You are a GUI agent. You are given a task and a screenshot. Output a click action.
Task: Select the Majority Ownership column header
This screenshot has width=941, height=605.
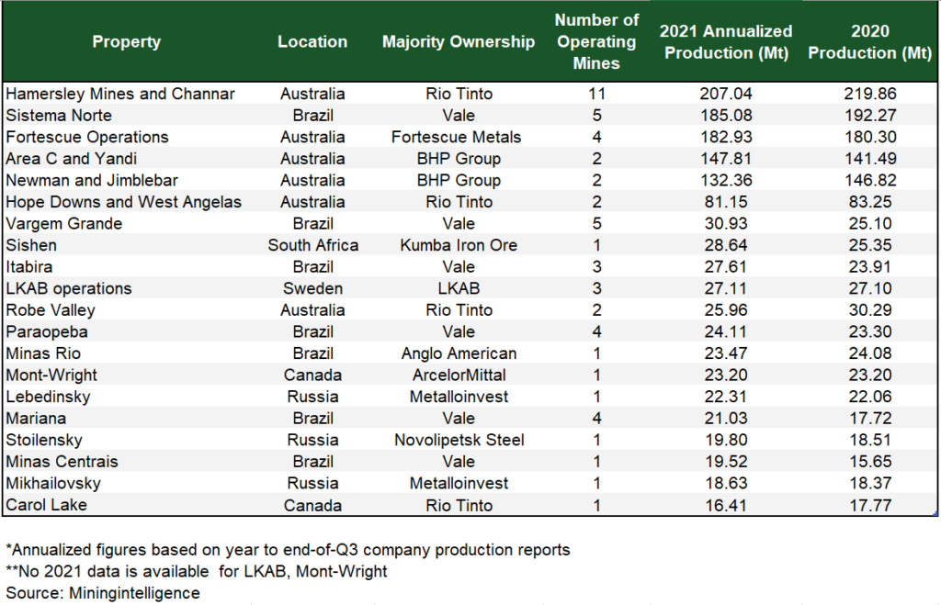point(459,42)
